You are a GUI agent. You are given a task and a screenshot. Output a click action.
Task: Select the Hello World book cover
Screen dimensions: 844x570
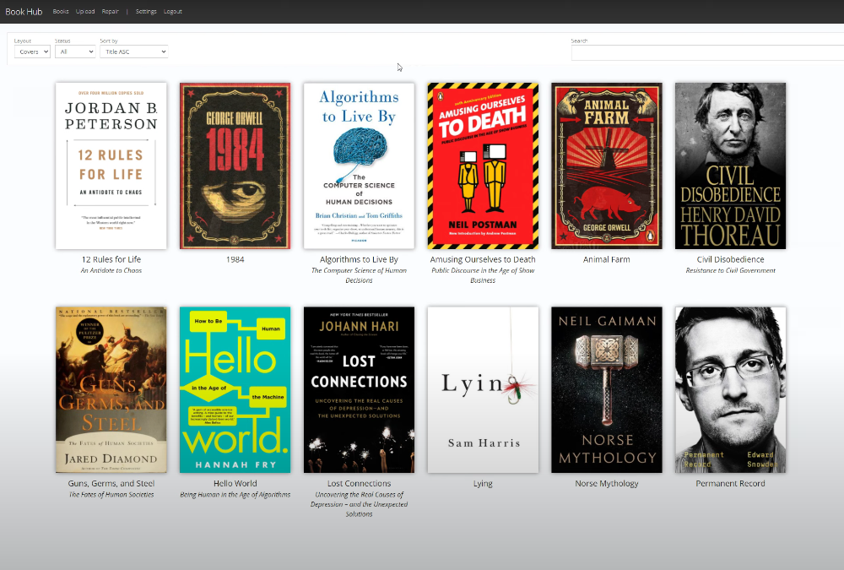[235, 389]
